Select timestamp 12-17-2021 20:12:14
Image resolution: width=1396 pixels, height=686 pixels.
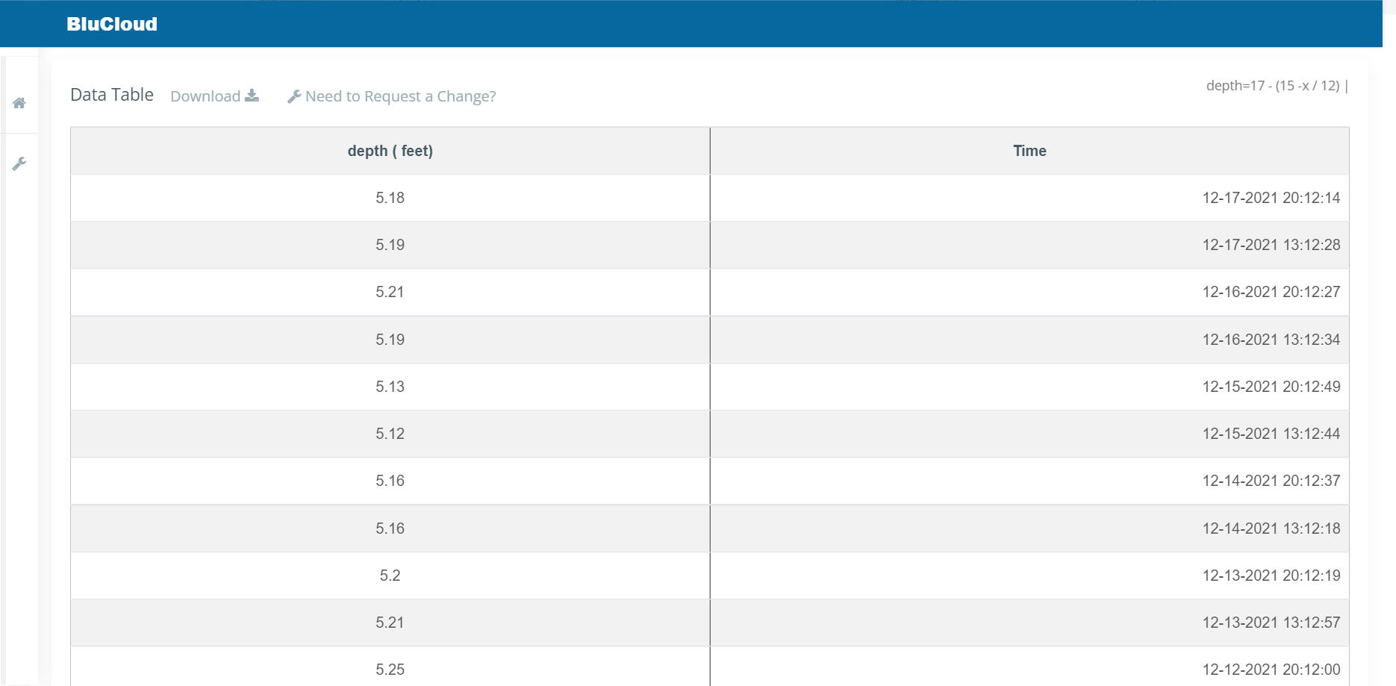pos(1271,198)
